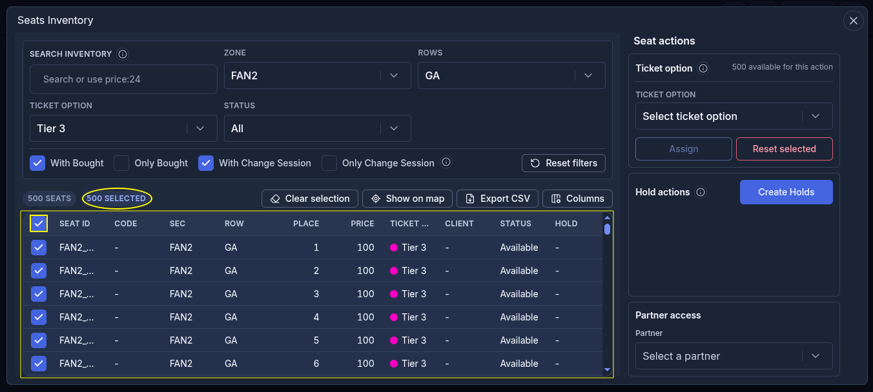873x392 pixels.
Task: Enable the Only Bought checkbox
Action: [x=121, y=163]
